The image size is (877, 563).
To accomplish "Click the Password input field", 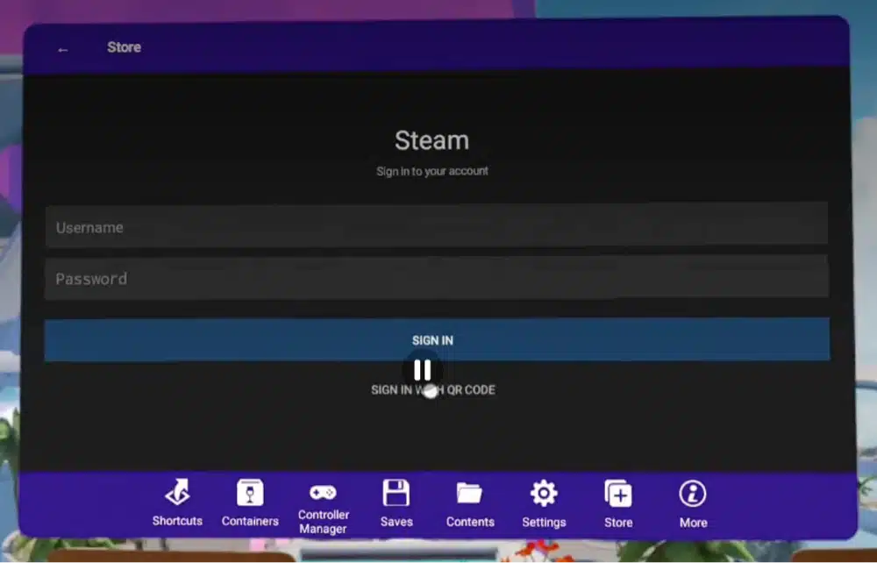I will (x=436, y=277).
